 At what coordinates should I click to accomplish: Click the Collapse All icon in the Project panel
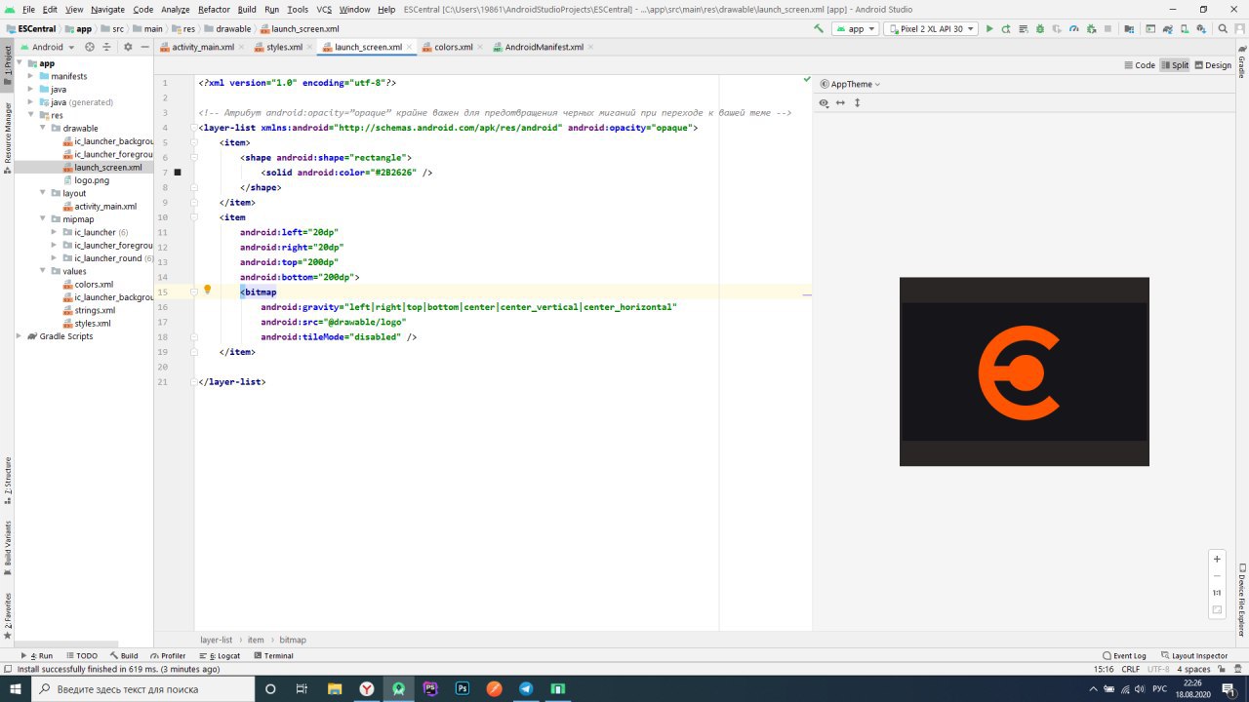coord(107,47)
